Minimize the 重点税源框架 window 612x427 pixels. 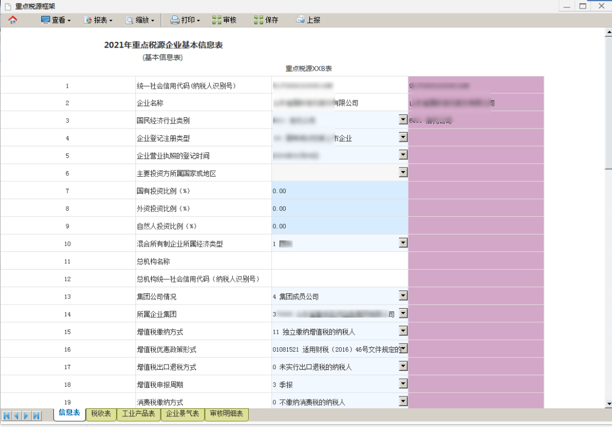coord(567,6)
